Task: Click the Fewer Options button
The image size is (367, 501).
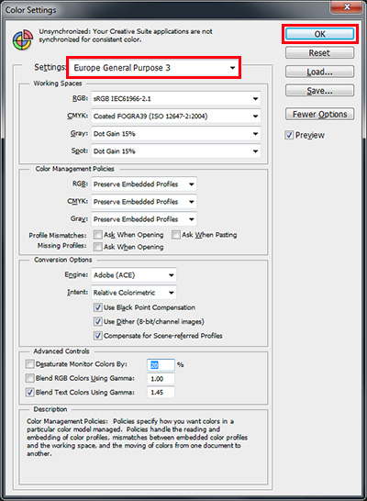Action: click(x=319, y=114)
